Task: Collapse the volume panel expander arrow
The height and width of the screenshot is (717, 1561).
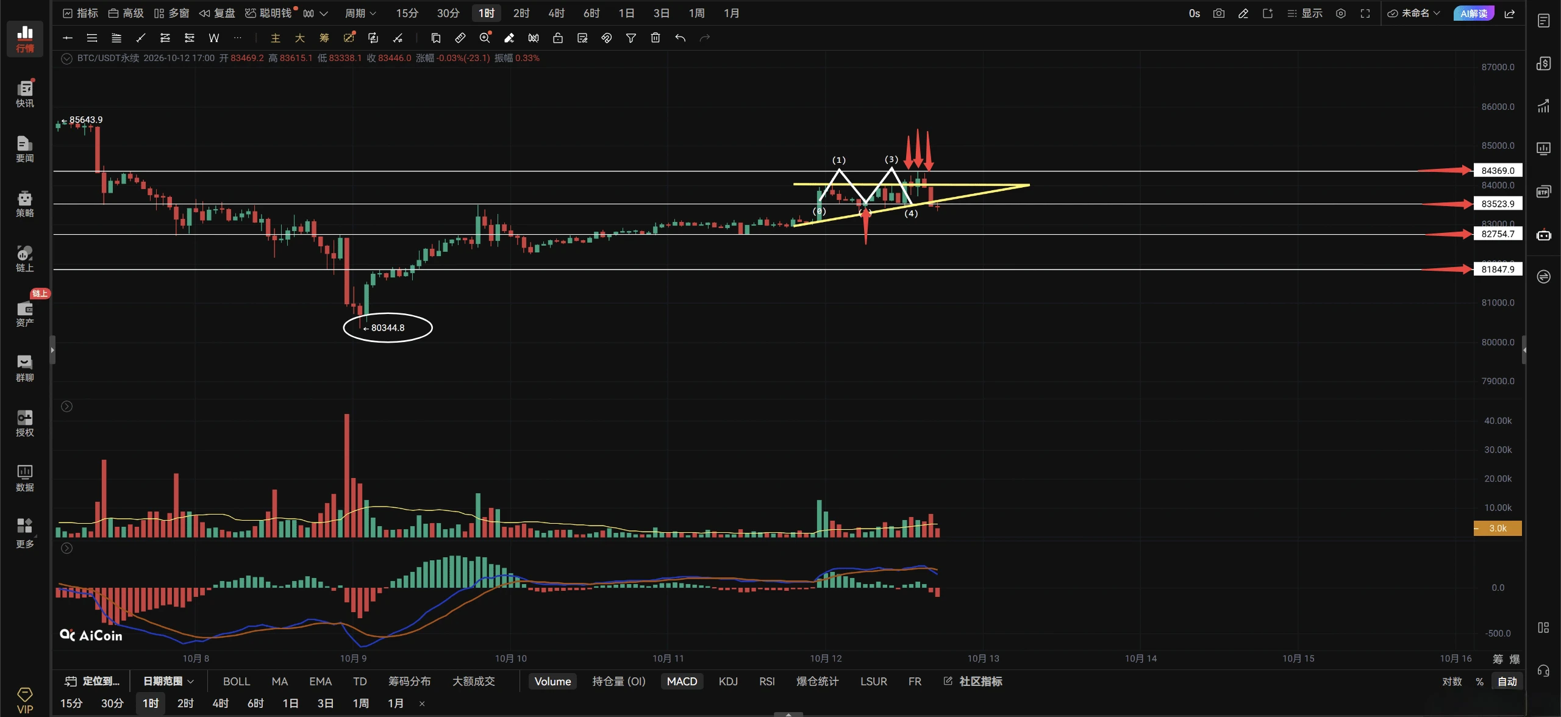Action: click(67, 406)
